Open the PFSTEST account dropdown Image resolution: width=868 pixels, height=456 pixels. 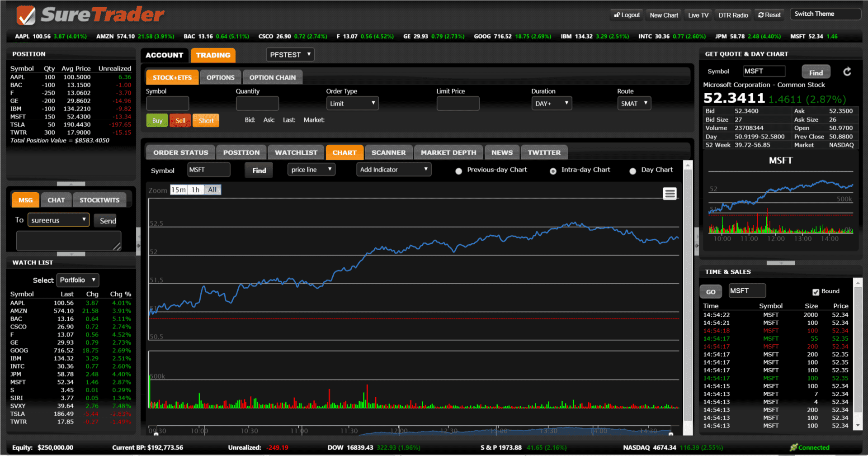click(290, 55)
